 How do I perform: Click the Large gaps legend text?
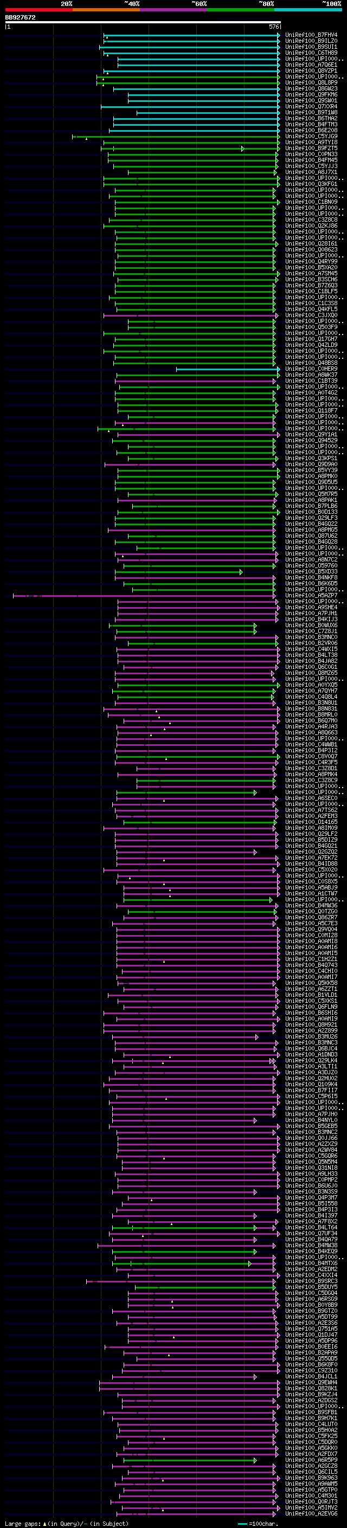pos(67,1524)
